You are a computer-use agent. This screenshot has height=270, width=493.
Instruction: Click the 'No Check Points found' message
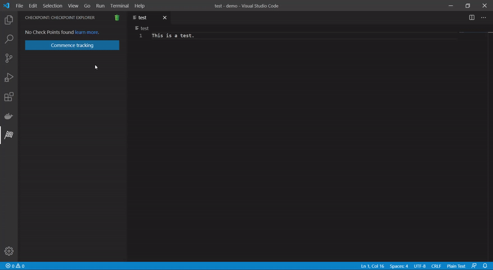[50, 32]
